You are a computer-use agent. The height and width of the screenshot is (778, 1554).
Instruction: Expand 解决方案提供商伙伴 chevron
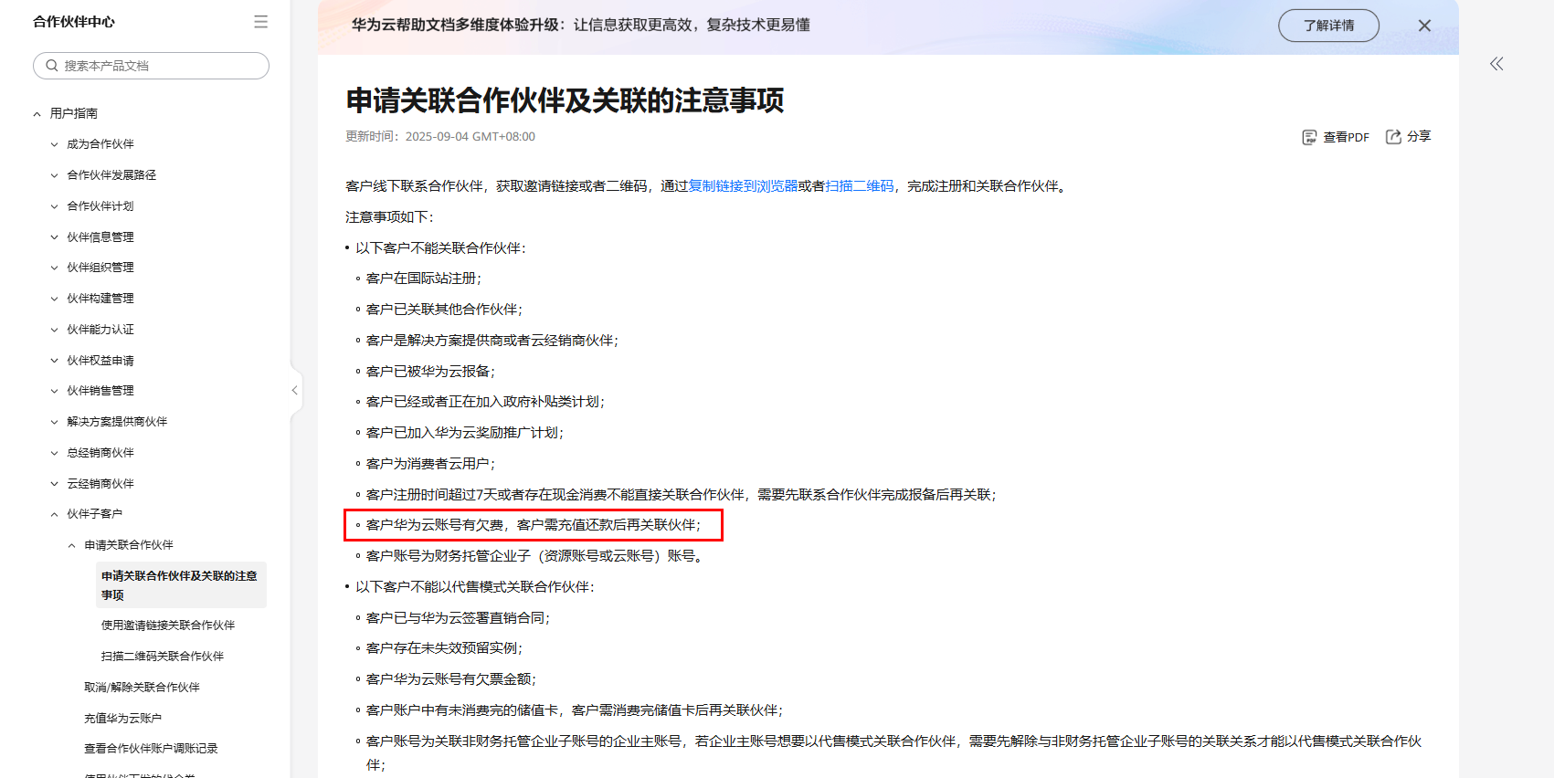[54, 422]
